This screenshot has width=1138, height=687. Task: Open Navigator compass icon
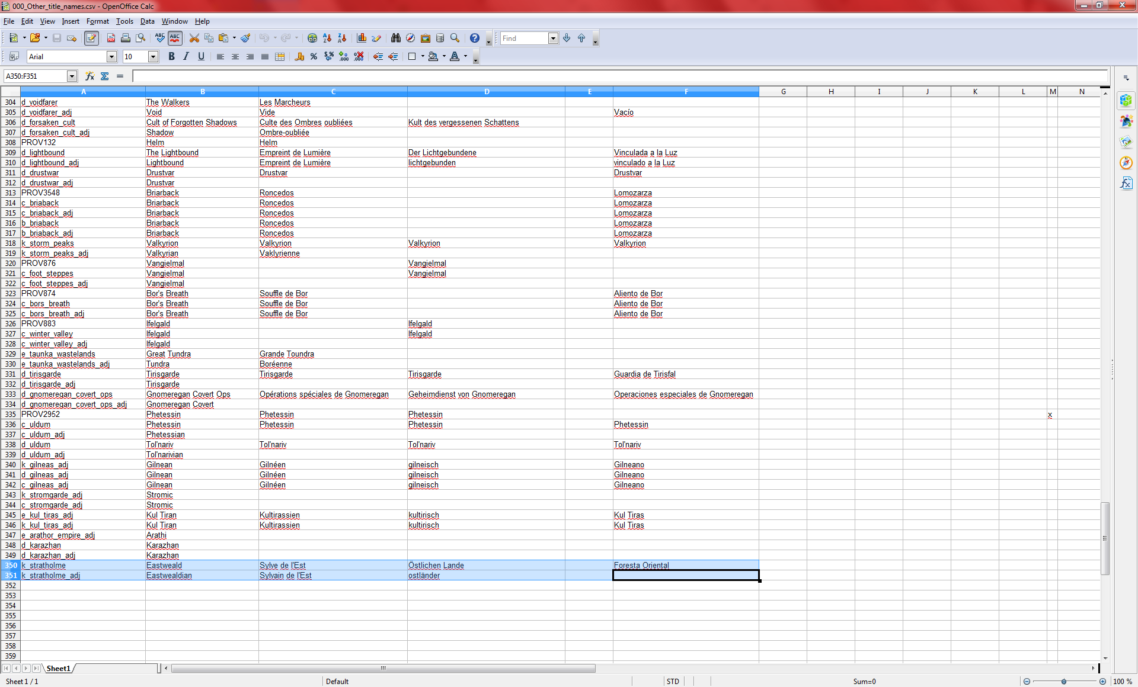point(411,38)
